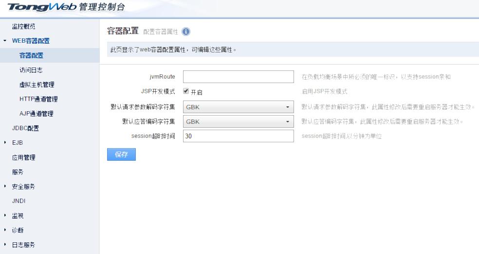This screenshot has height=254, width=479.
Task: Expand the EJB tree arrow
Action: click(x=5, y=143)
